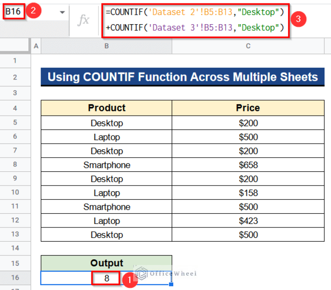This screenshot has width=331, height=290.
Task: Select row 14 header
Action: pos(15,248)
